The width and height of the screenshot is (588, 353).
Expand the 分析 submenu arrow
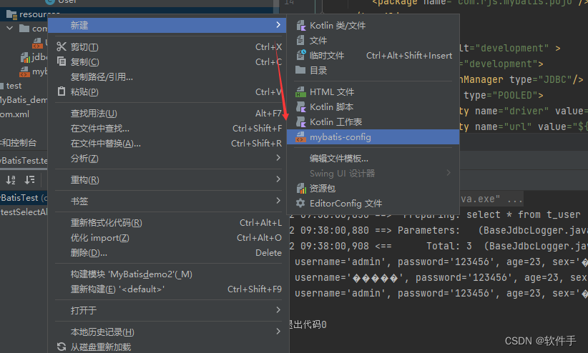click(x=278, y=158)
